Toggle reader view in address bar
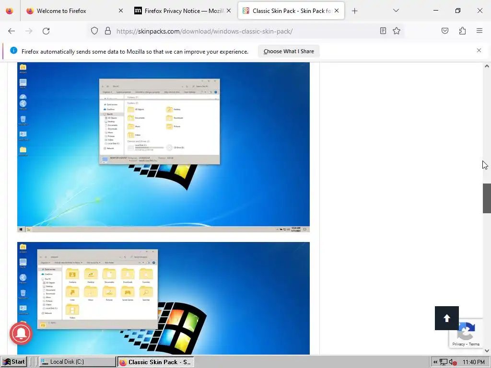 point(383,31)
